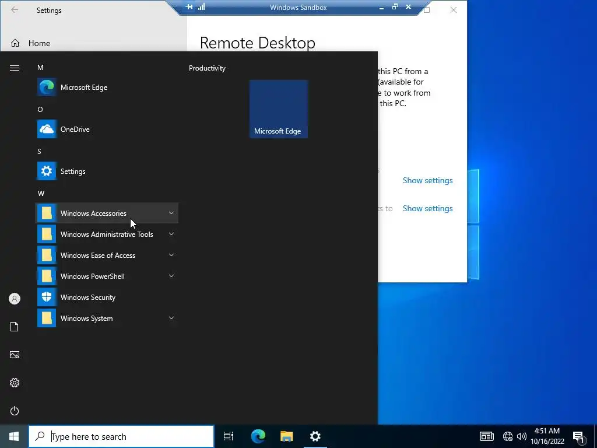Open the Windows Administrative Tools folder
The width and height of the screenshot is (597, 448).
[x=107, y=235]
